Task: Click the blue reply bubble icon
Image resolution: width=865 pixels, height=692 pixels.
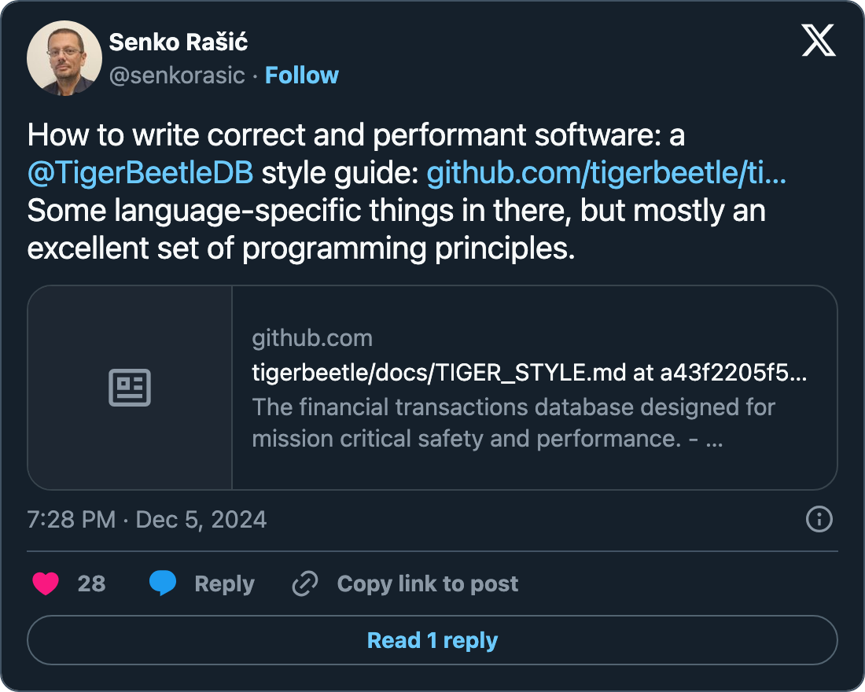Action: pos(163,583)
